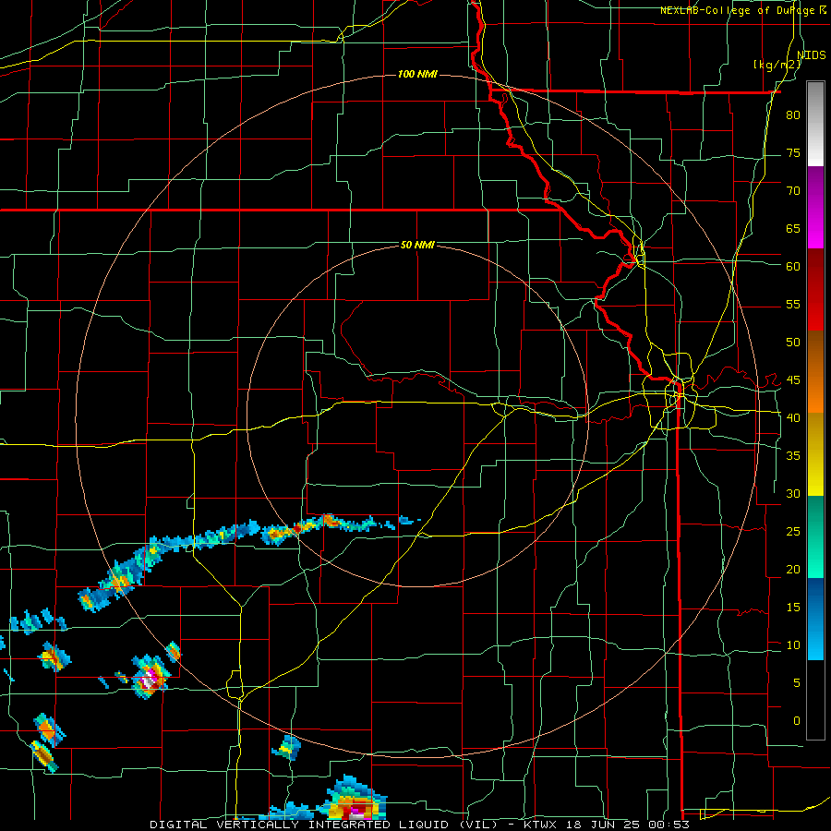This screenshot has width=831, height=831.
Task: Select the orange-brown segment of the color scale
Action: [815, 371]
